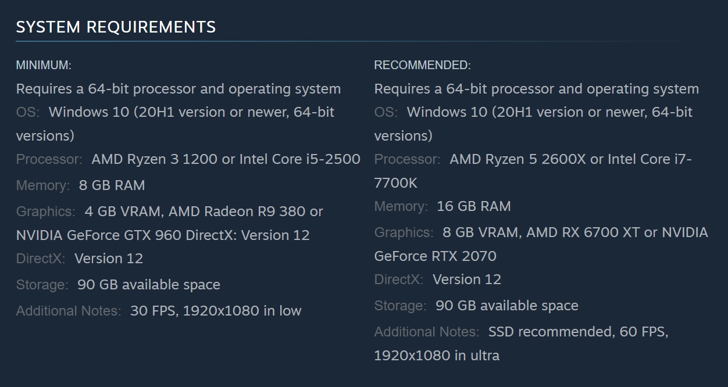Click 30 FPS additional notes text
The image size is (728, 387).
216,311
